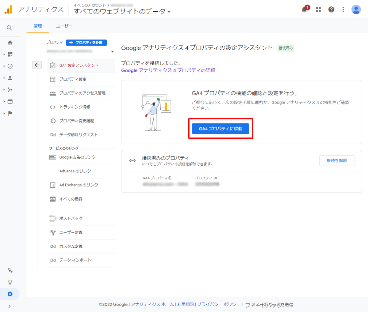Viewport: 368px width, 312px height.
Task: Click the ポストバック arrows icon
Action: tap(53, 218)
